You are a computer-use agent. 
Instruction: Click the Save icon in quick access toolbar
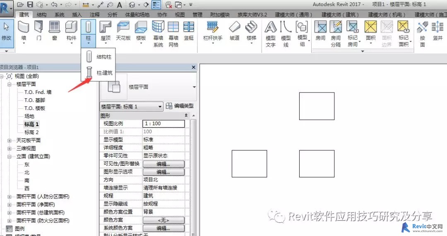[30, 5]
